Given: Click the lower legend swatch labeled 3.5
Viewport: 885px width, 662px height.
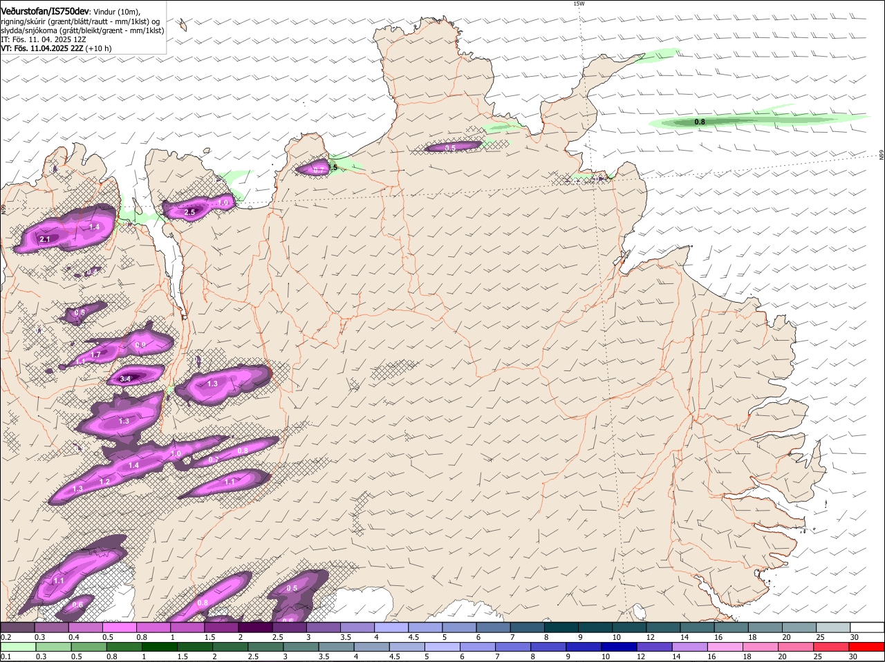Looking at the screenshot, I should 336,647.
